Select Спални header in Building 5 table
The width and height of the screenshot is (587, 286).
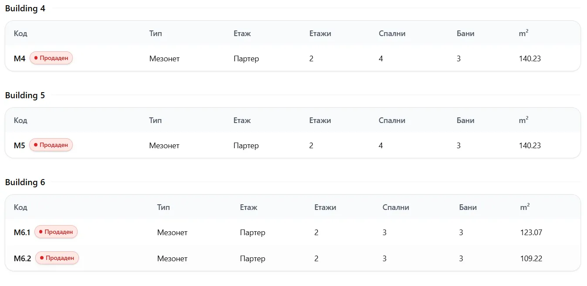pos(392,120)
